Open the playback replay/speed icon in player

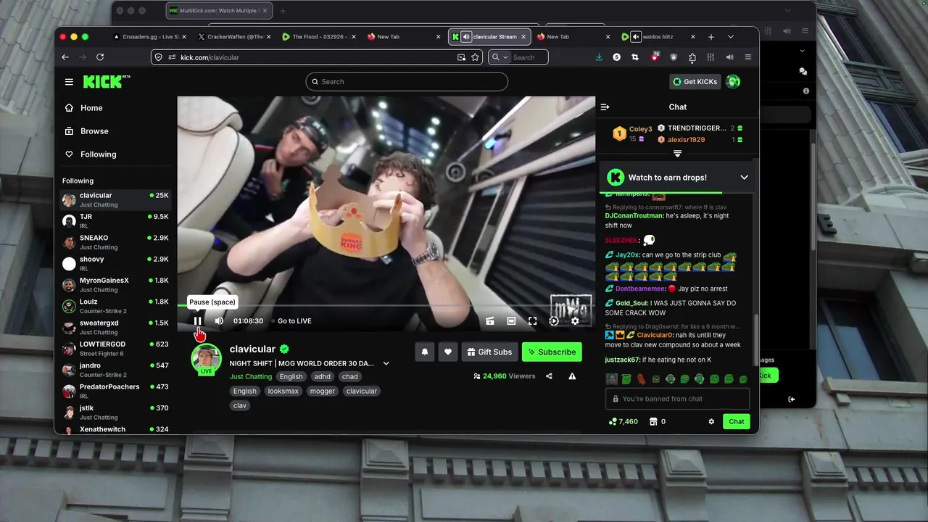[x=554, y=320]
